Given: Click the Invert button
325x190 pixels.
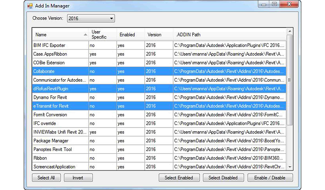Looking at the screenshot, I should [x=78, y=178].
